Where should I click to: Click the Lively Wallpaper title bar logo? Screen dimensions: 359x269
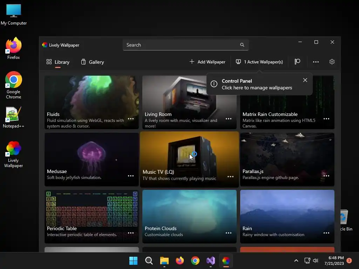click(x=45, y=45)
